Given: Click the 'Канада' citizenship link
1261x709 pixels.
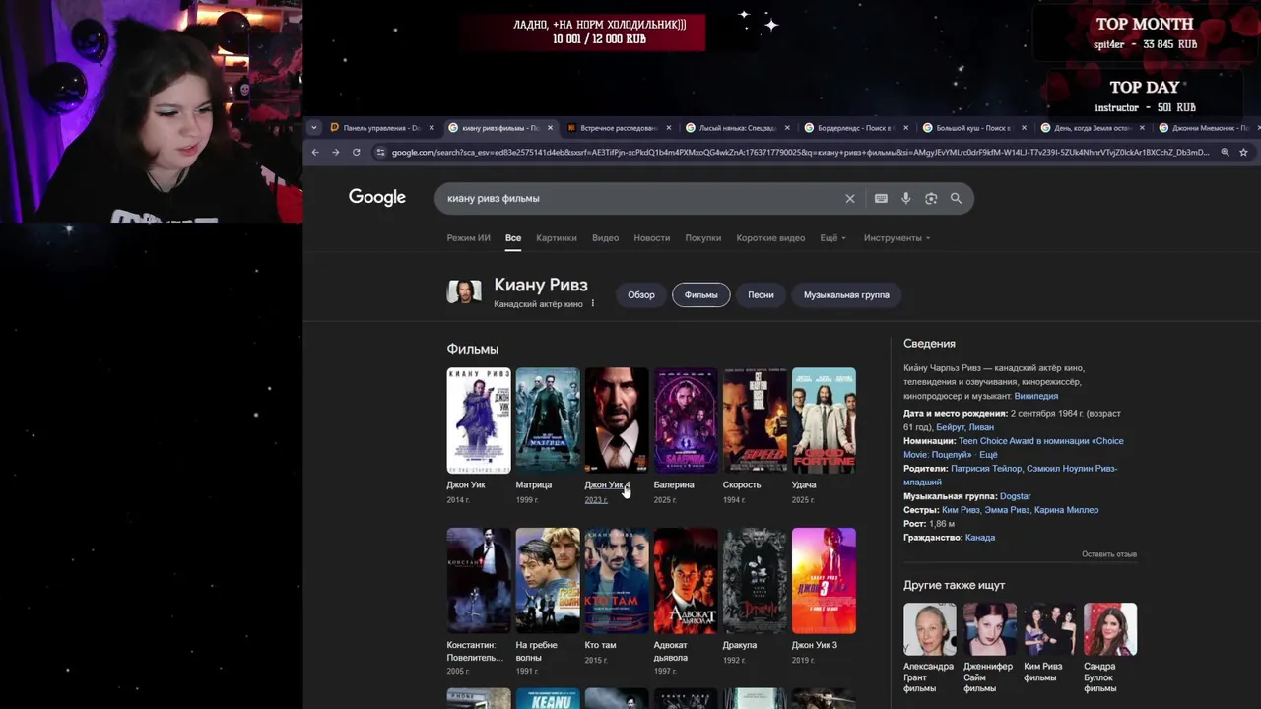Looking at the screenshot, I should coord(980,538).
